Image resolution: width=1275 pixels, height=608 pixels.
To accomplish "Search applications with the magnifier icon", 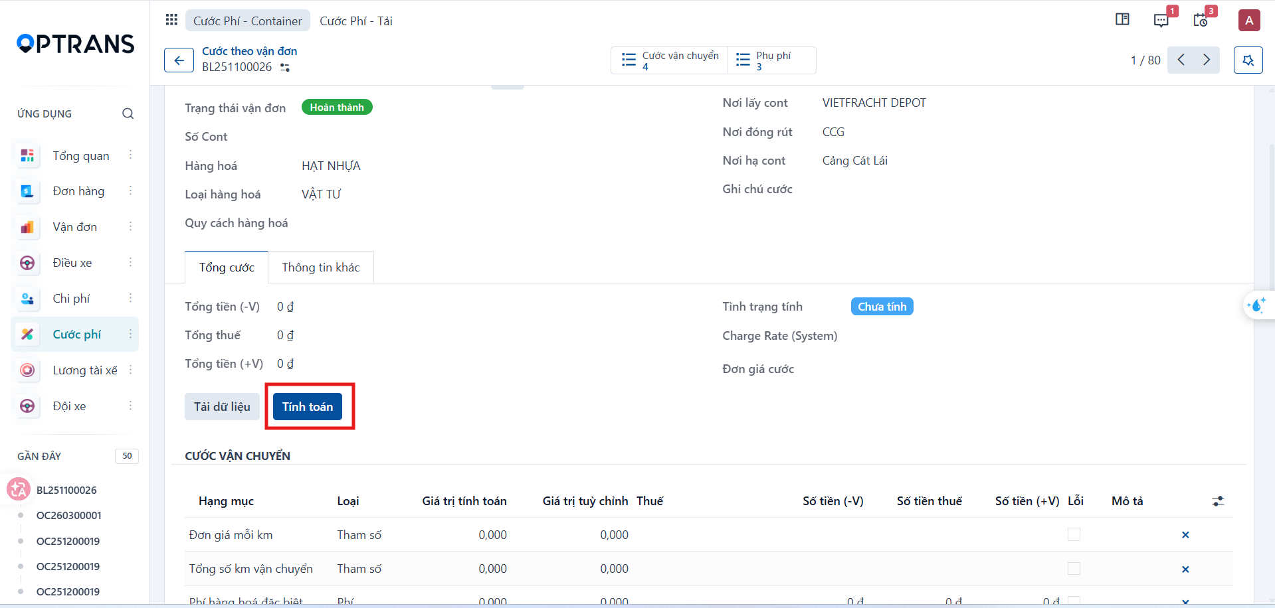I will click(x=128, y=114).
